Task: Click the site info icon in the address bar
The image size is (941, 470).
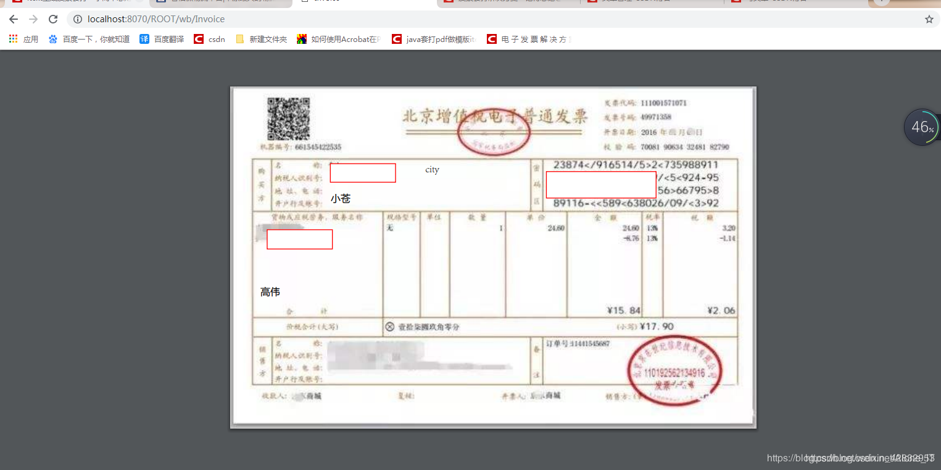Action: coord(77,19)
